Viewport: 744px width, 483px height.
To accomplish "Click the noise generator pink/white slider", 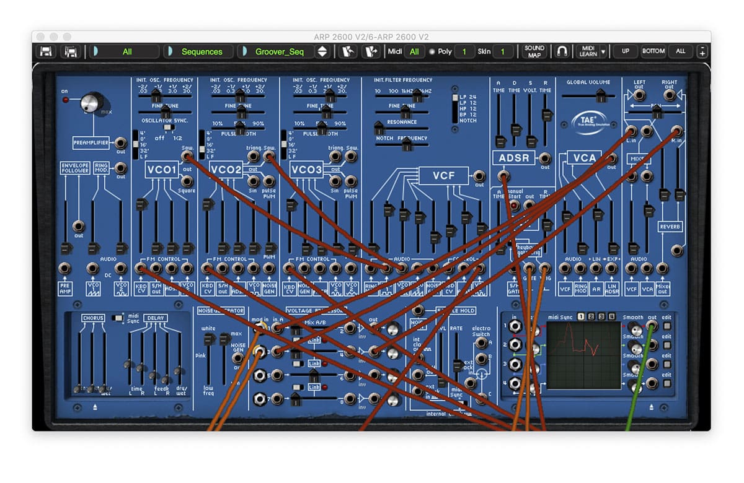I will click(x=210, y=359).
